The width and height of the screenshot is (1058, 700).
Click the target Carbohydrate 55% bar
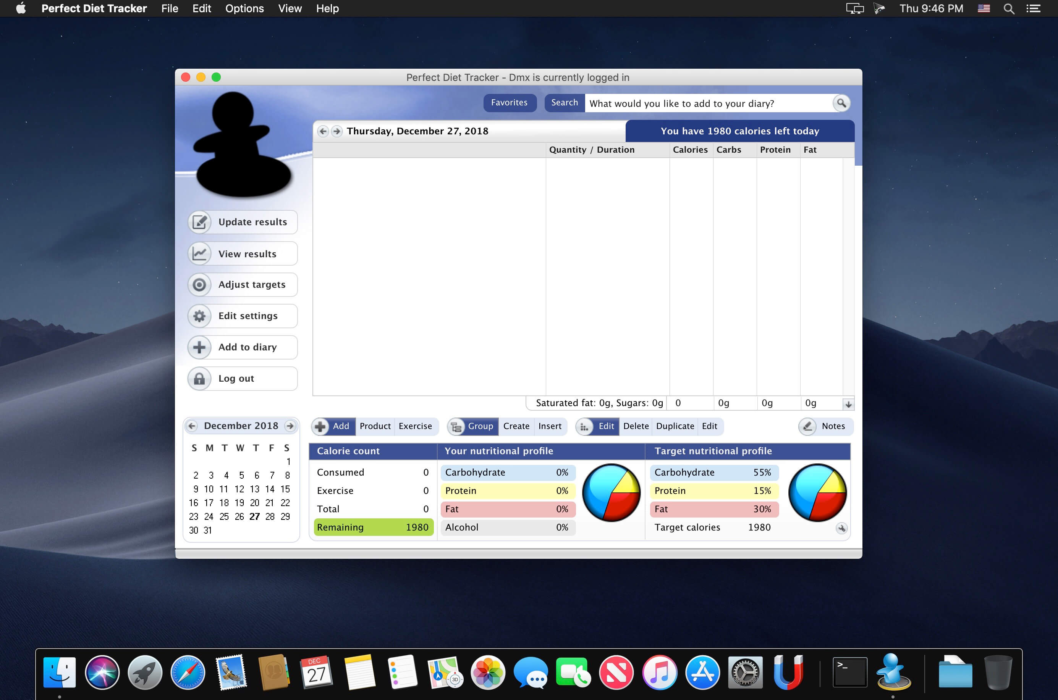[714, 472]
